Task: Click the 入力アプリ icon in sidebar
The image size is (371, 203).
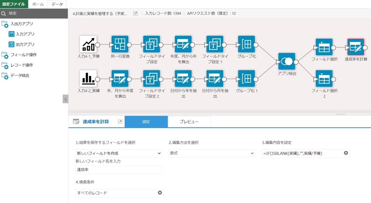Action: point(11,34)
